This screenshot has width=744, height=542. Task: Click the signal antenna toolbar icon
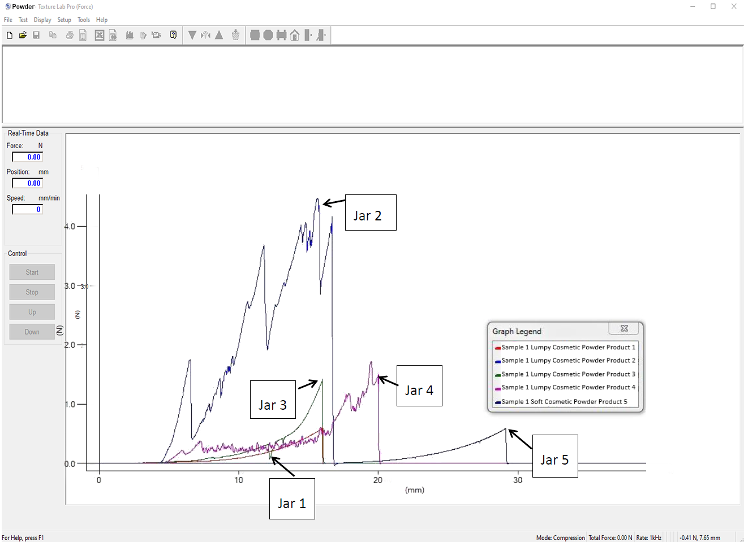coord(206,35)
